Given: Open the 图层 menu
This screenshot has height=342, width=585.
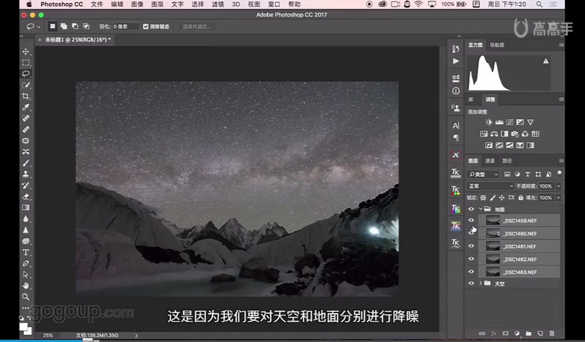Looking at the screenshot, I should point(157,4).
